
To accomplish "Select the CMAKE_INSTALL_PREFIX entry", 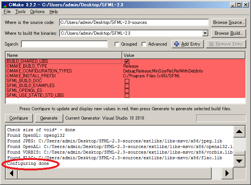I will tap(31, 76).
